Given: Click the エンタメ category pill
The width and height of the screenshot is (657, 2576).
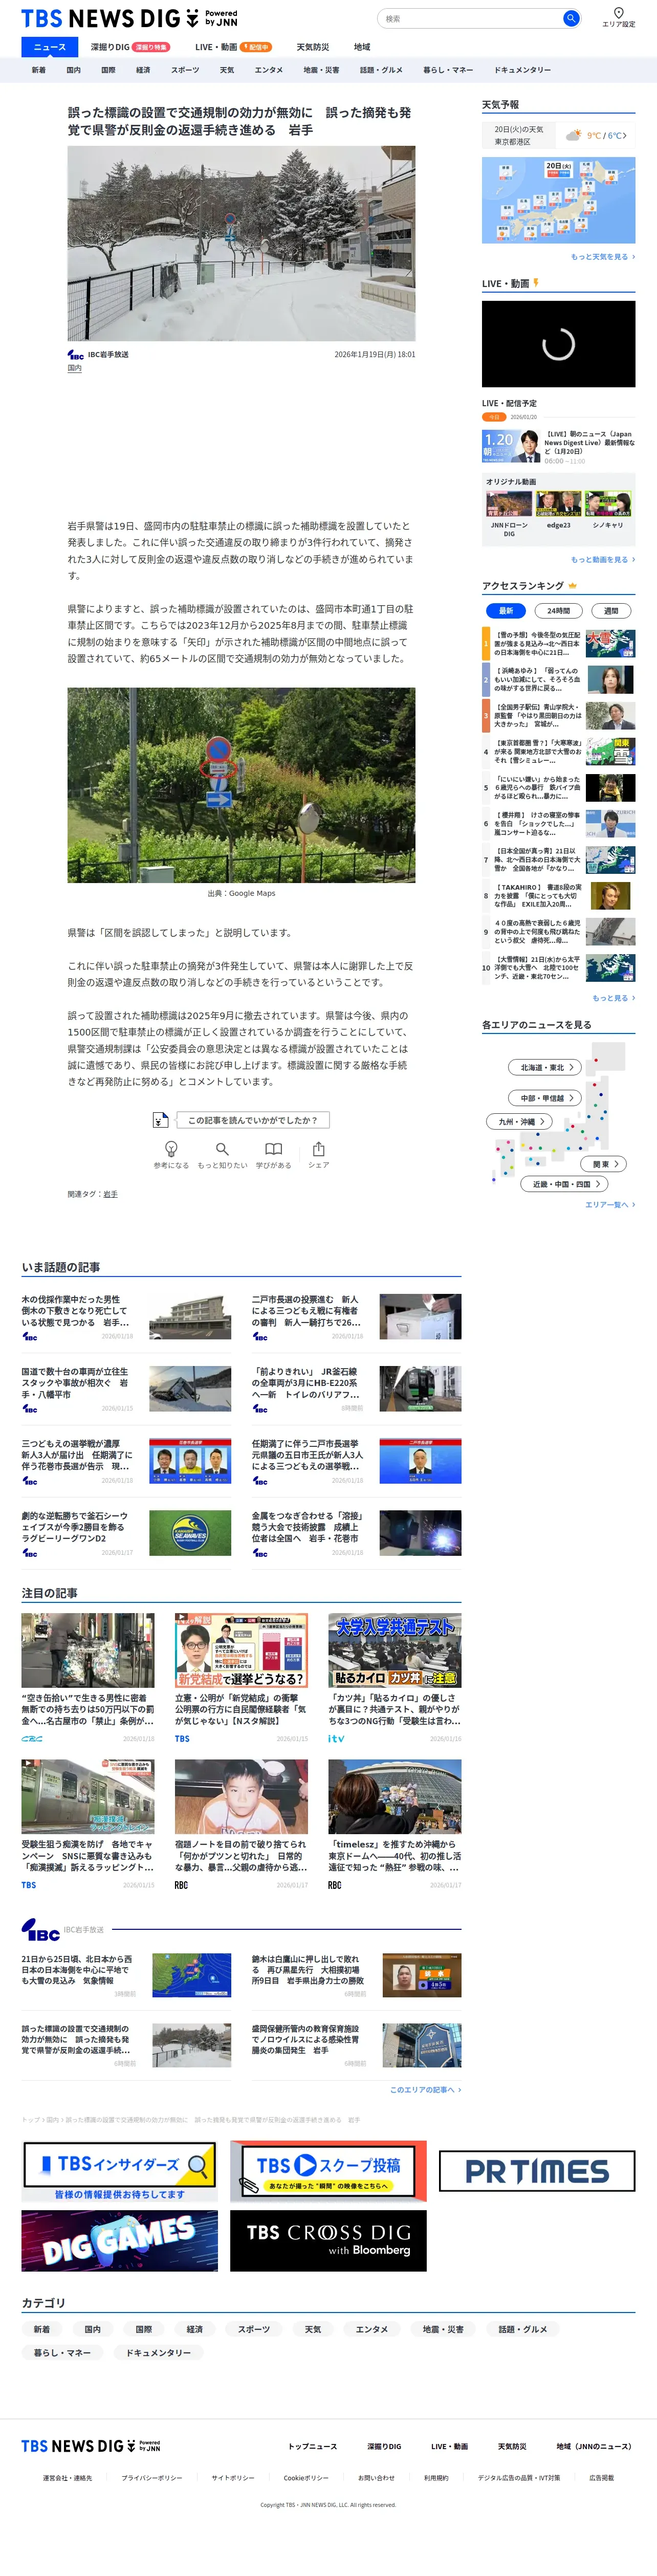Looking at the screenshot, I should (371, 2329).
